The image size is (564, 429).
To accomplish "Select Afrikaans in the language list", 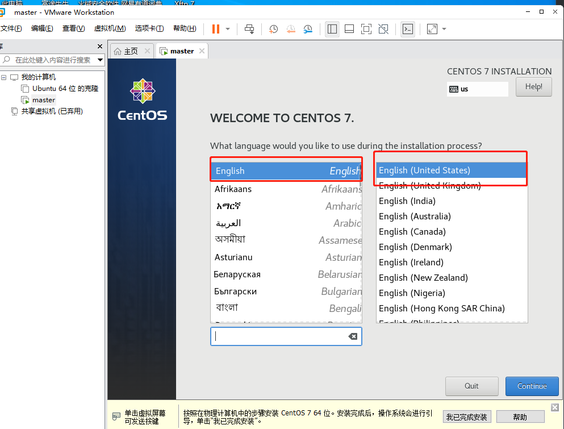I will 286,189.
